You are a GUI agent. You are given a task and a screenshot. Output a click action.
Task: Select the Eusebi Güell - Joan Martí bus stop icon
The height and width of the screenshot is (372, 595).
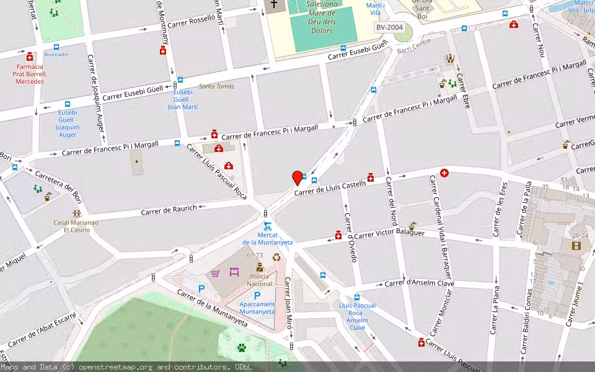pyautogui.click(x=180, y=80)
